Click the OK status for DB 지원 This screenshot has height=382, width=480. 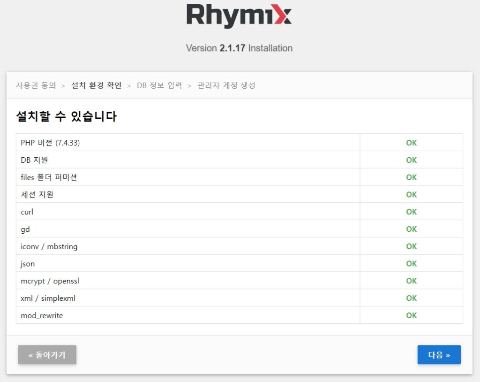412,160
